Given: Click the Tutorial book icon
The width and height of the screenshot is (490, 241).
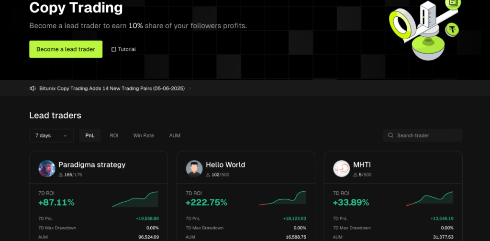Looking at the screenshot, I should point(114,49).
